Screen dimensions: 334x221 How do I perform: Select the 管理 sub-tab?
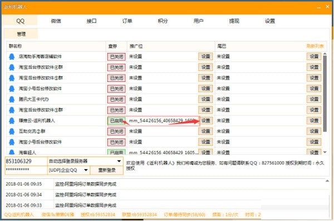coord(21,34)
